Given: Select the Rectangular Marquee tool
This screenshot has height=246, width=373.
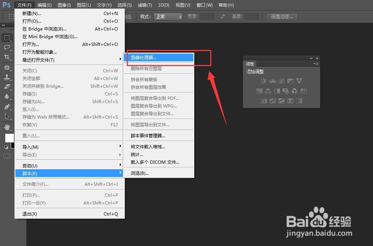Looking at the screenshot, I should click(7, 38).
